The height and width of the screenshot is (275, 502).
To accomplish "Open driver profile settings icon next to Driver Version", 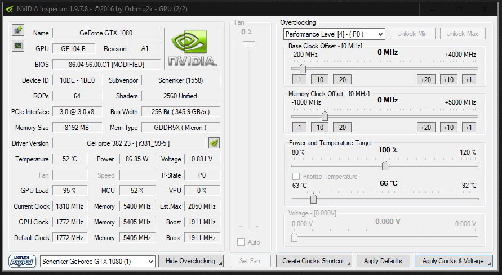I will 214,143.
